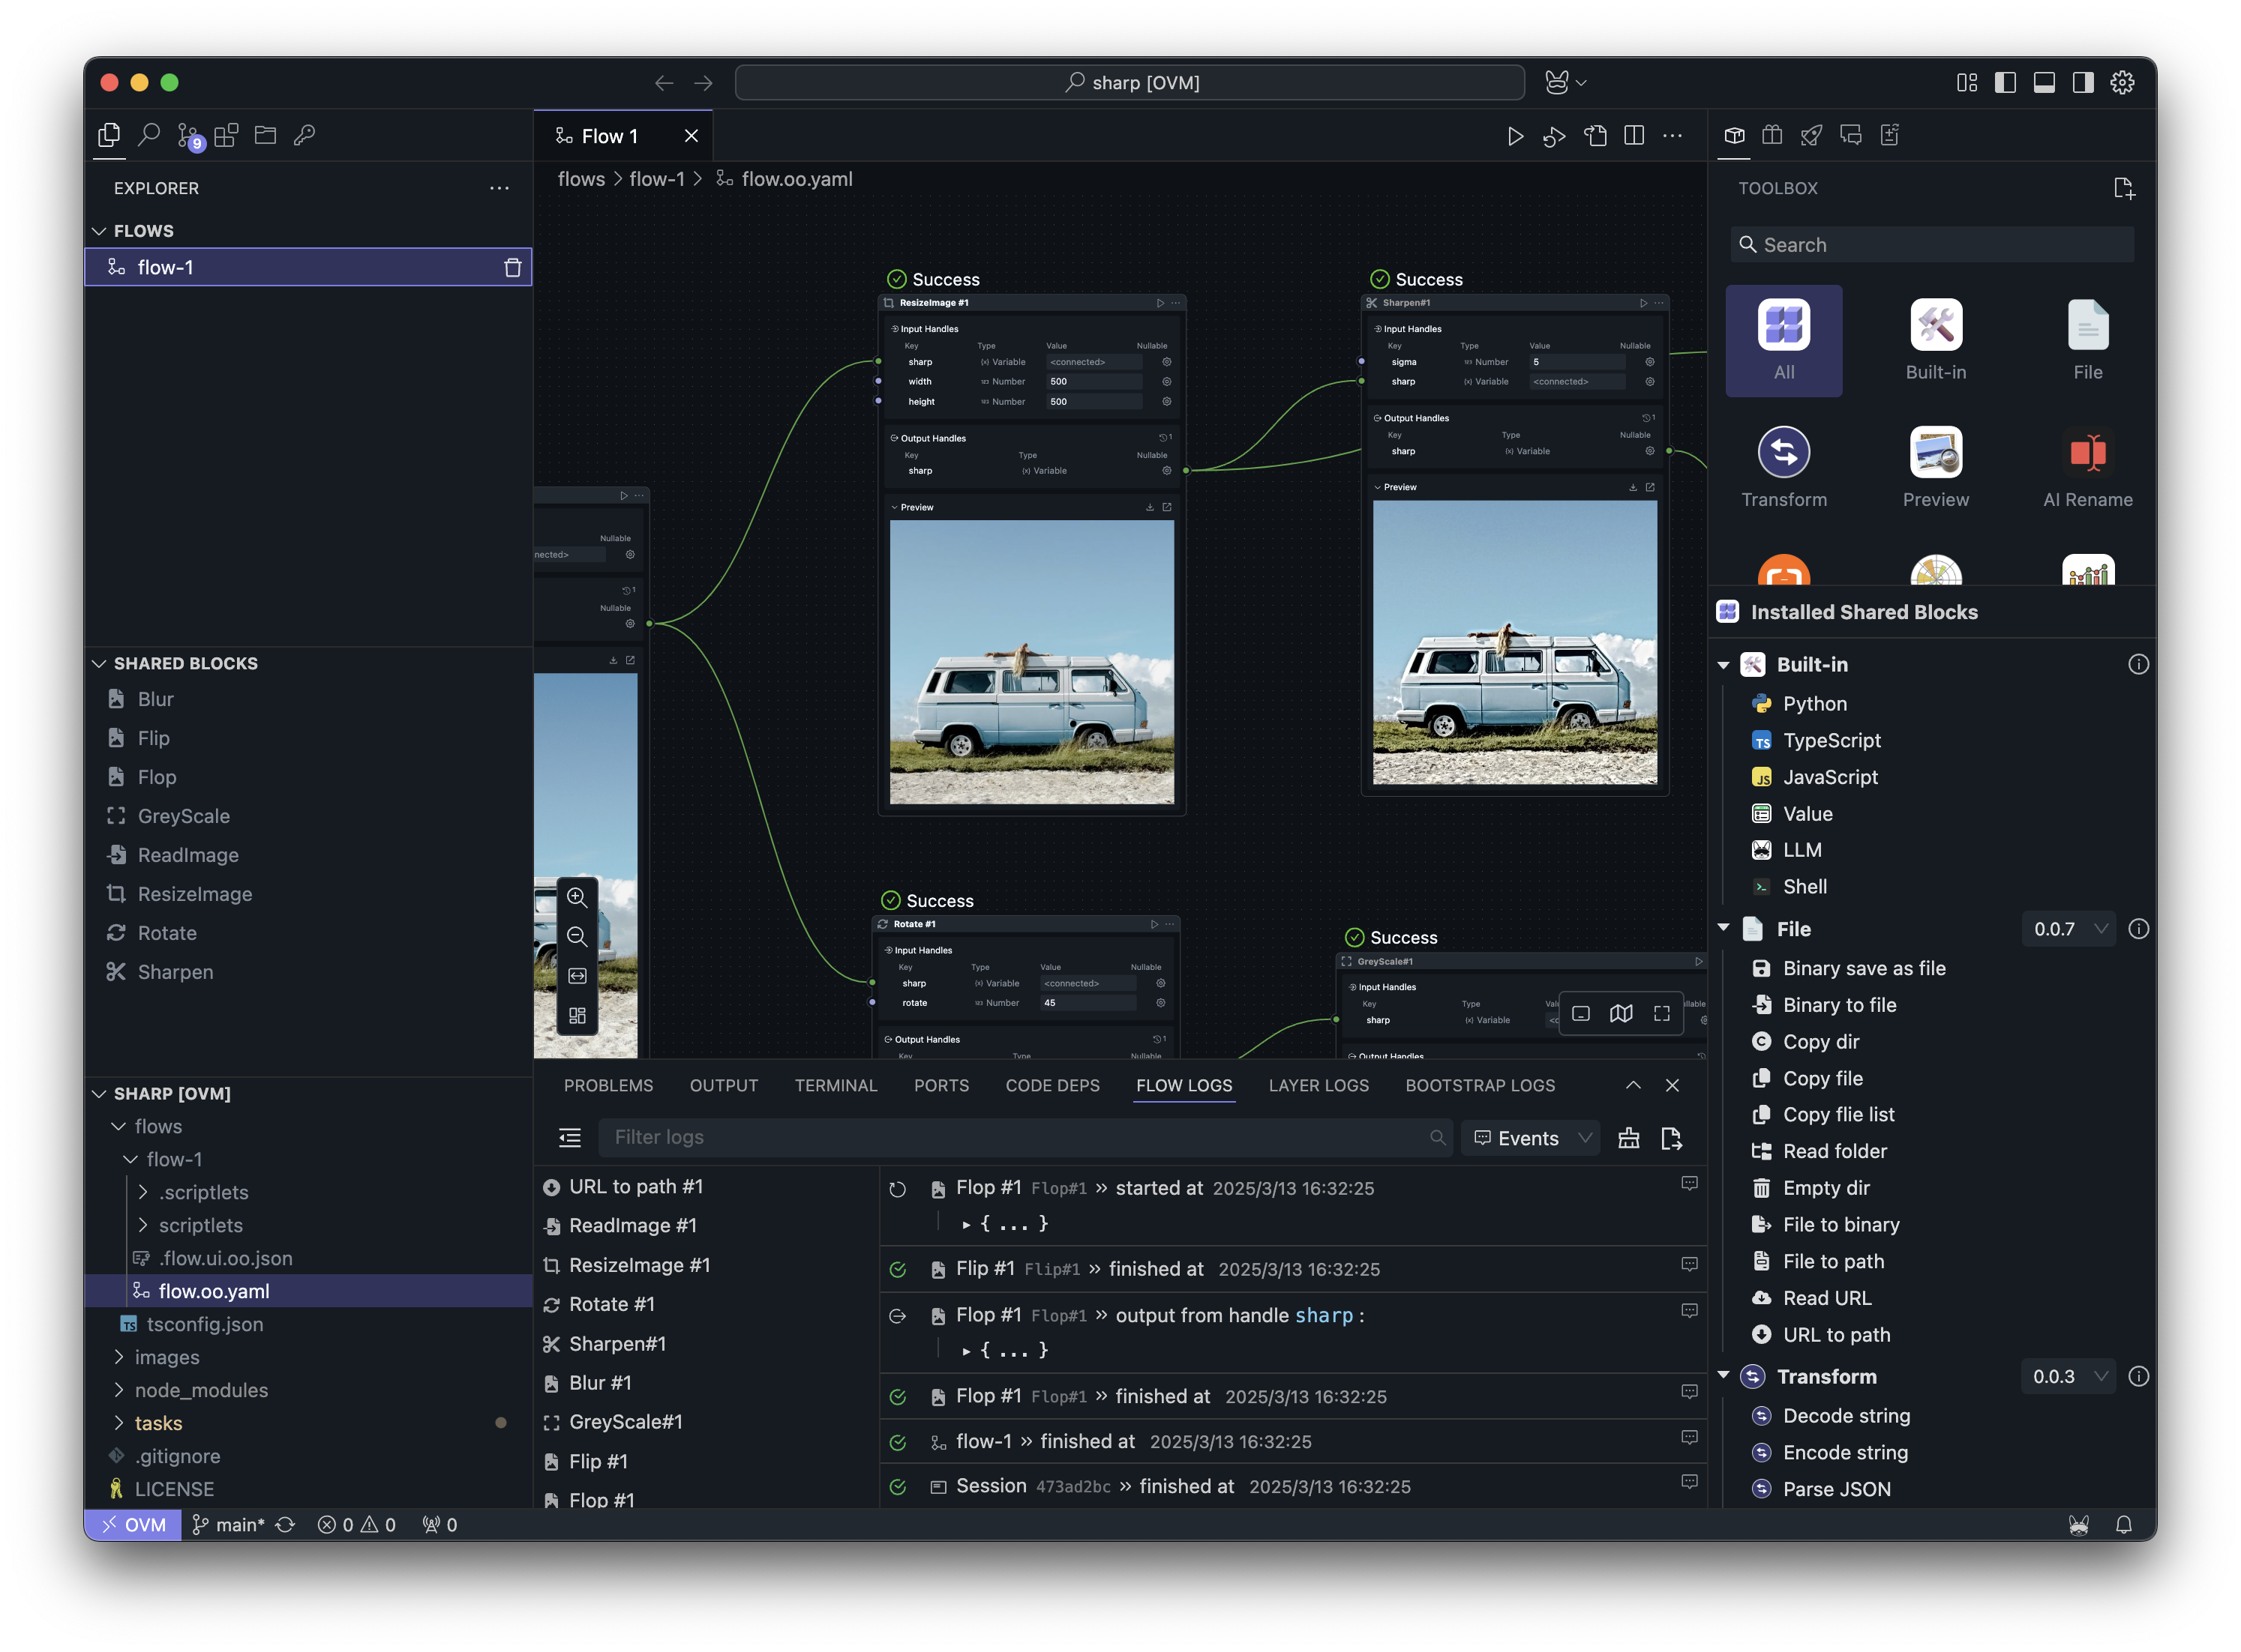Open Source Control in the activity bar
This screenshot has height=1652, width=2241.
tap(188, 136)
